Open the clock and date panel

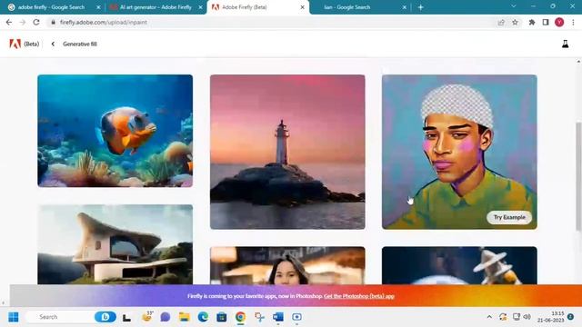tap(550, 317)
